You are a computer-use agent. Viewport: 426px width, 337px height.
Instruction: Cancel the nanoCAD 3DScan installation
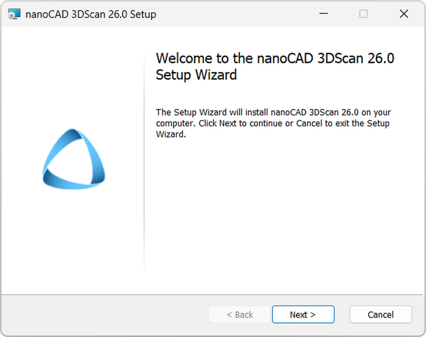[381, 315]
